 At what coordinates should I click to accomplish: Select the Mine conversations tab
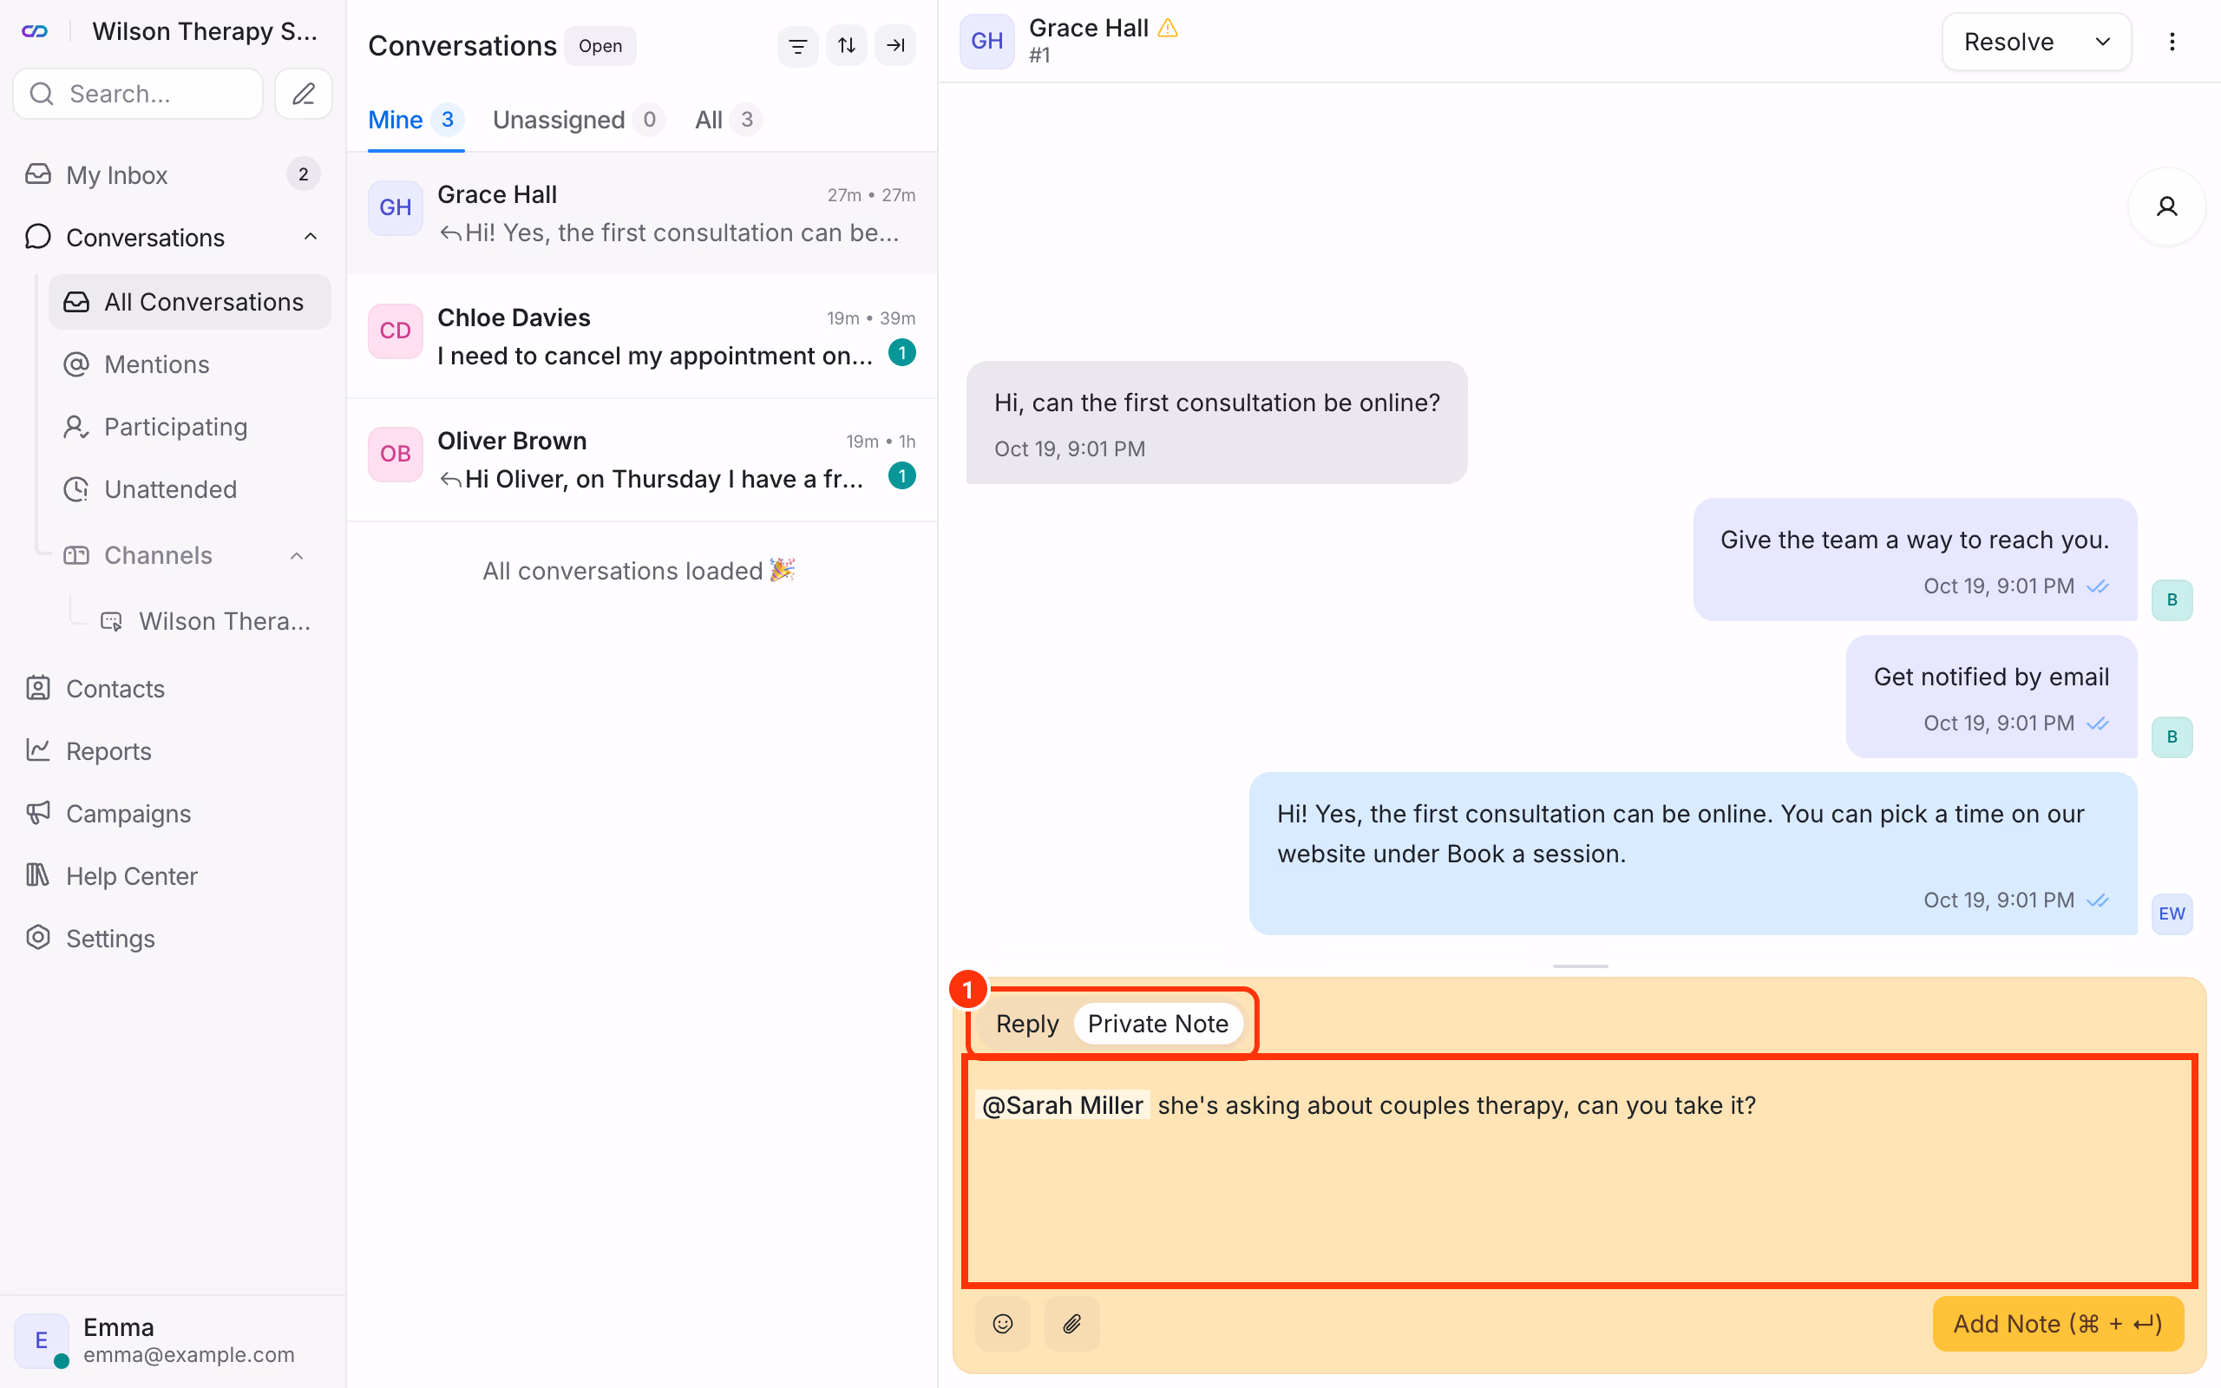click(416, 120)
